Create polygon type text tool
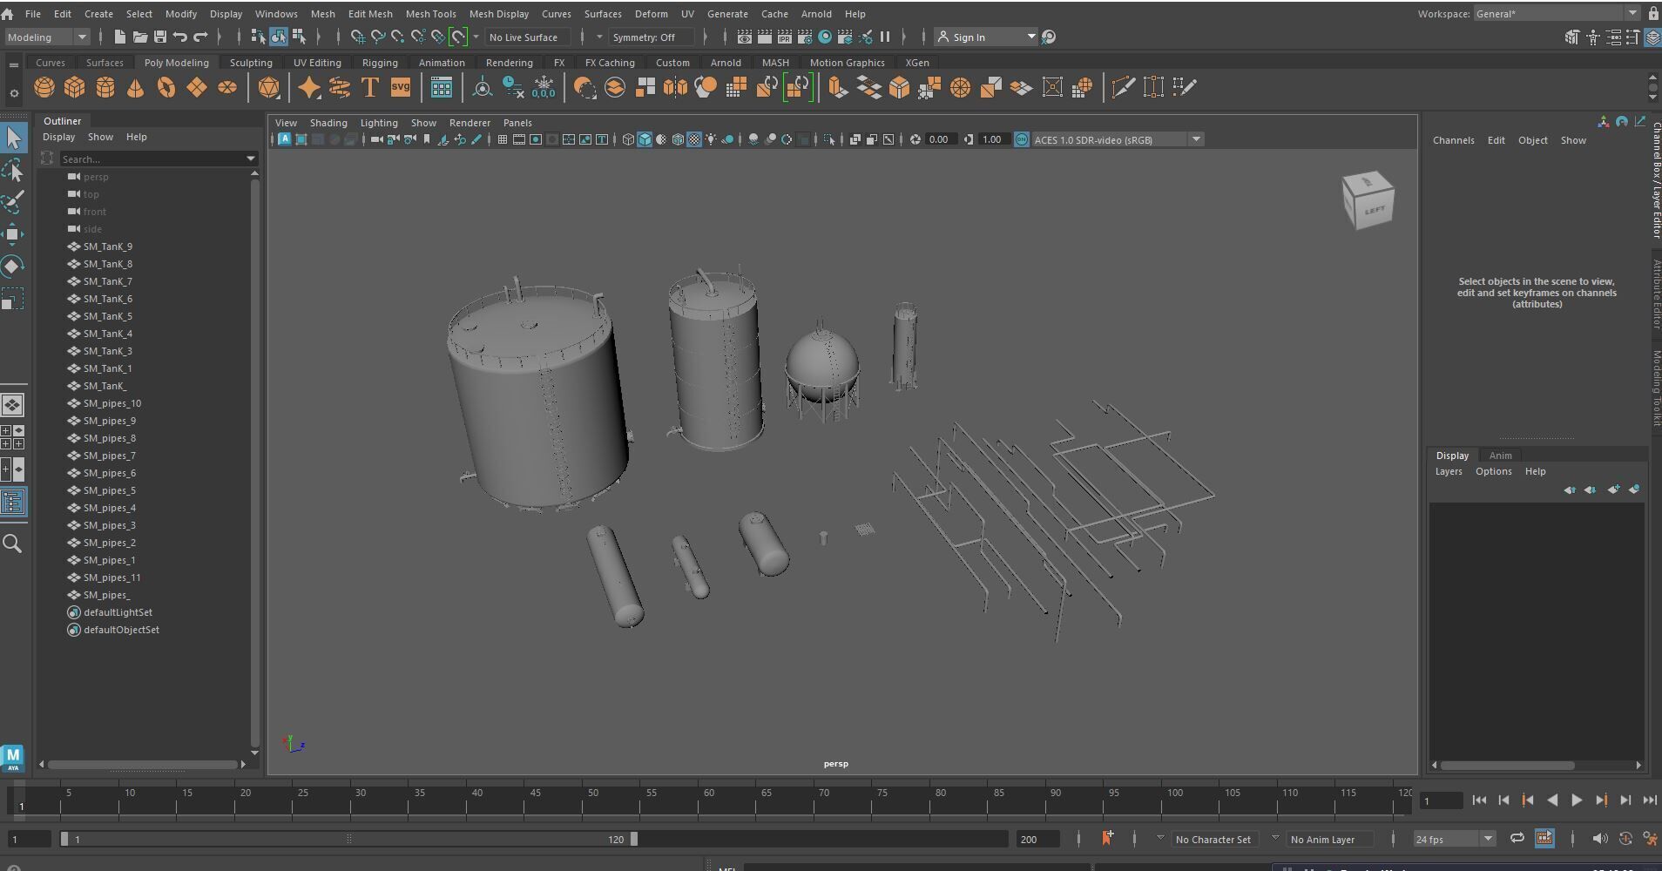 click(369, 87)
